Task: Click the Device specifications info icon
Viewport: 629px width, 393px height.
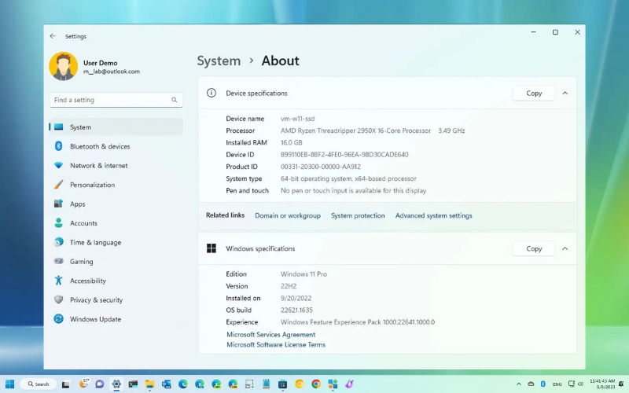Action: click(x=212, y=93)
